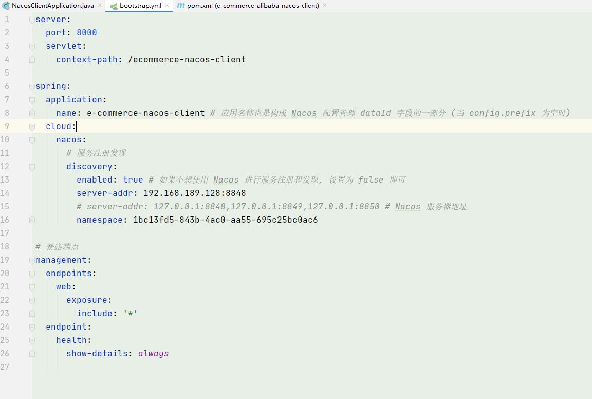Click the Spring leaf icon on bootstrap.yml tab
Screen dimensions: 592x399
114,6
